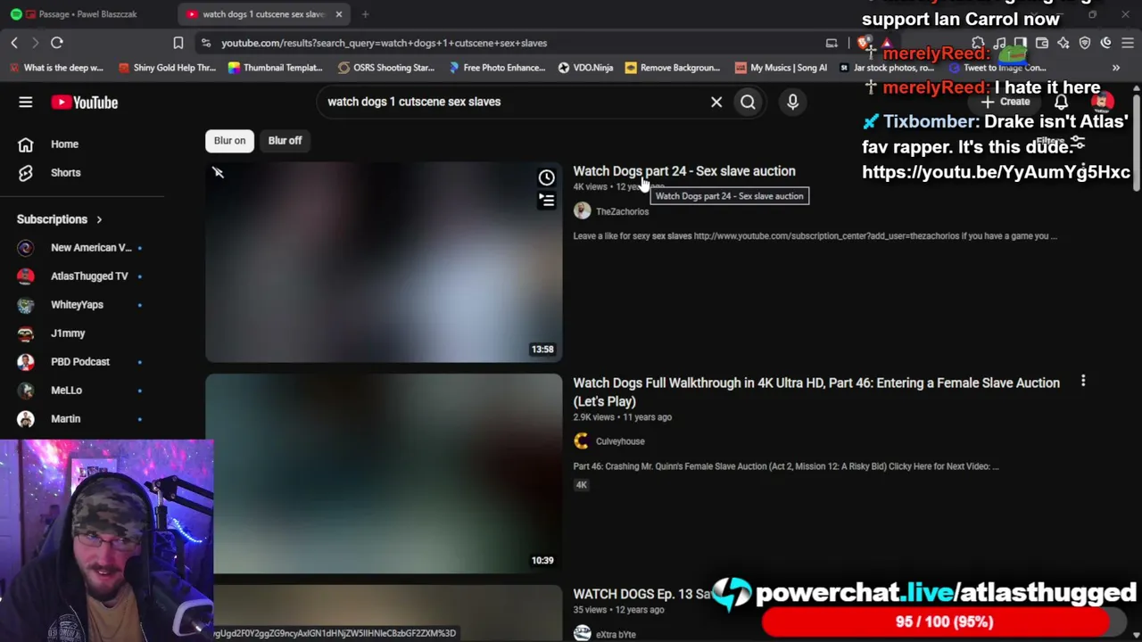Viewport: 1142px width, 642px height.
Task: Open YouTube notifications bell
Action: 1061,102
